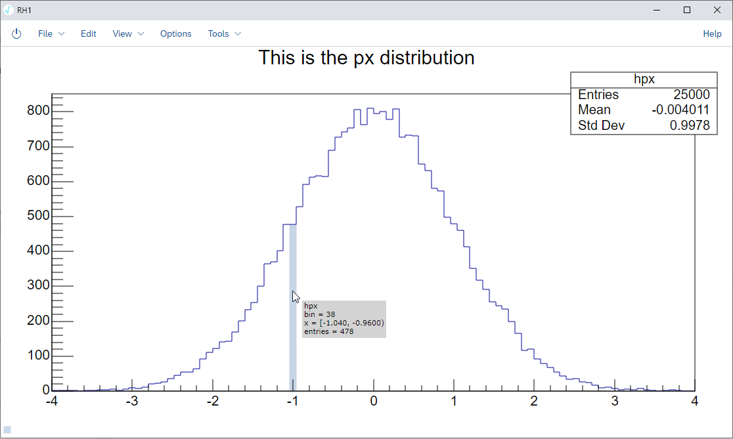Image resolution: width=733 pixels, height=439 pixels.
Task: Select the Options menu item
Action: tap(176, 33)
